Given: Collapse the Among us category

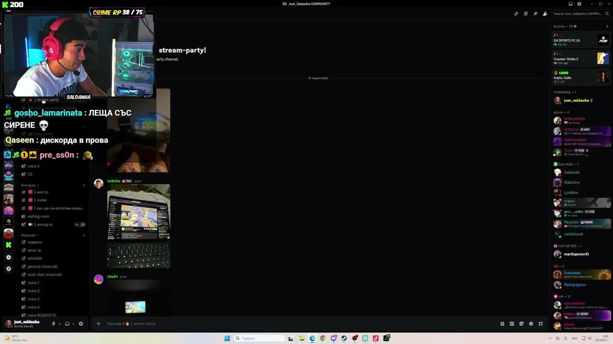Looking at the screenshot, I should coord(30,185).
